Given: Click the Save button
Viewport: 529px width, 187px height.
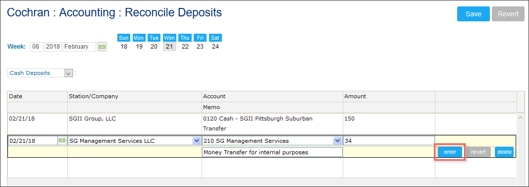Looking at the screenshot, I should click(x=474, y=14).
